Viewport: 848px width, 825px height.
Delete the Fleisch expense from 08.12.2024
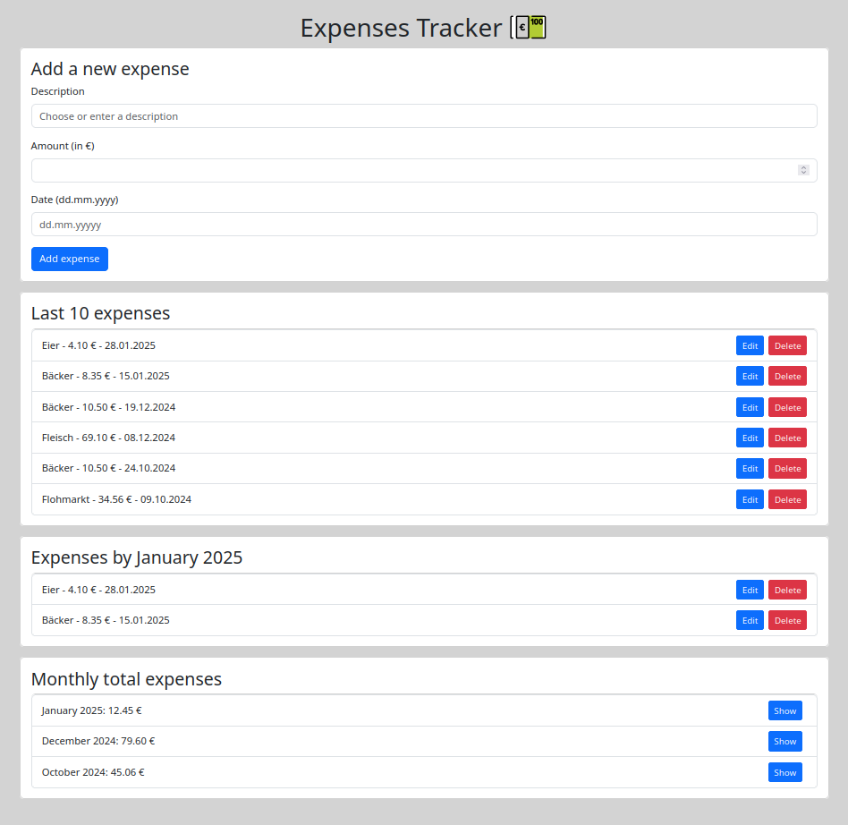pyautogui.click(x=787, y=438)
